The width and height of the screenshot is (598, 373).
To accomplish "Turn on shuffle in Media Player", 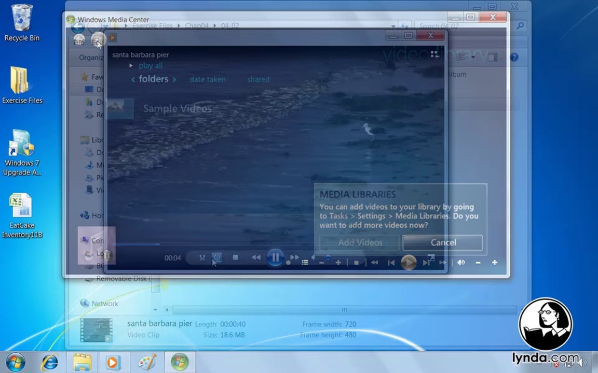I will pyautogui.click(x=202, y=257).
